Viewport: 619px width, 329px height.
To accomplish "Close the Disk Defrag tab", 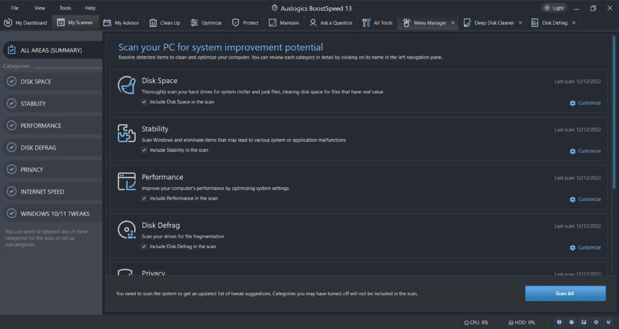I will pos(574,23).
